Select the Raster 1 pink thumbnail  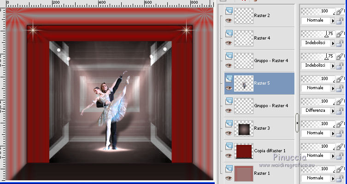coord(244,173)
